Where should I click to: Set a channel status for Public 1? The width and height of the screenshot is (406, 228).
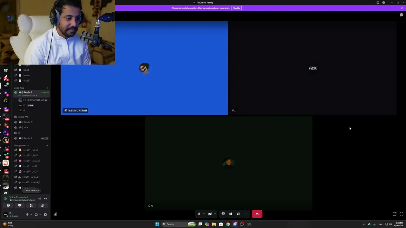(28, 96)
